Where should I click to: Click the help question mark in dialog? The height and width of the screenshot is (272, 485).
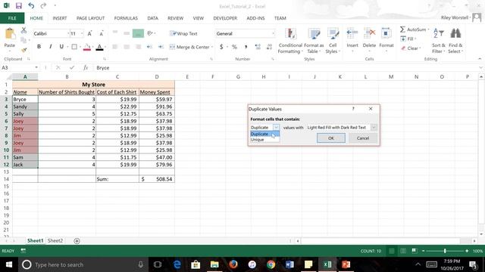click(x=353, y=109)
